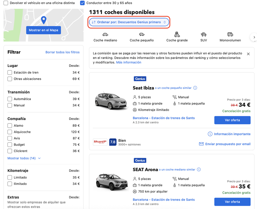This screenshot has height=209, width=257.
Task: Click 'o un coche pequeño similar' link
Action: tap(173, 88)
